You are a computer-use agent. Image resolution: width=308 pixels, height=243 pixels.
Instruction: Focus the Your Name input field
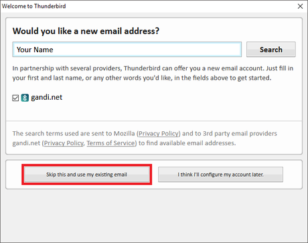click(127, 50)
